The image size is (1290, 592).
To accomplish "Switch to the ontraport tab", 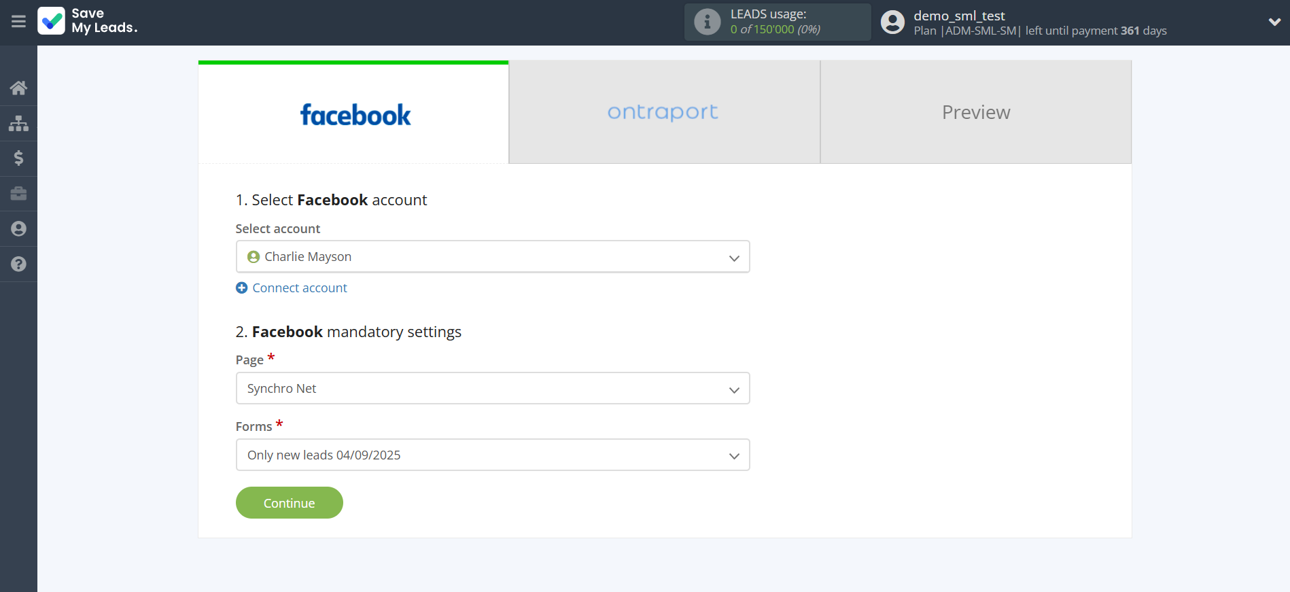I will [x=663, y=112].
